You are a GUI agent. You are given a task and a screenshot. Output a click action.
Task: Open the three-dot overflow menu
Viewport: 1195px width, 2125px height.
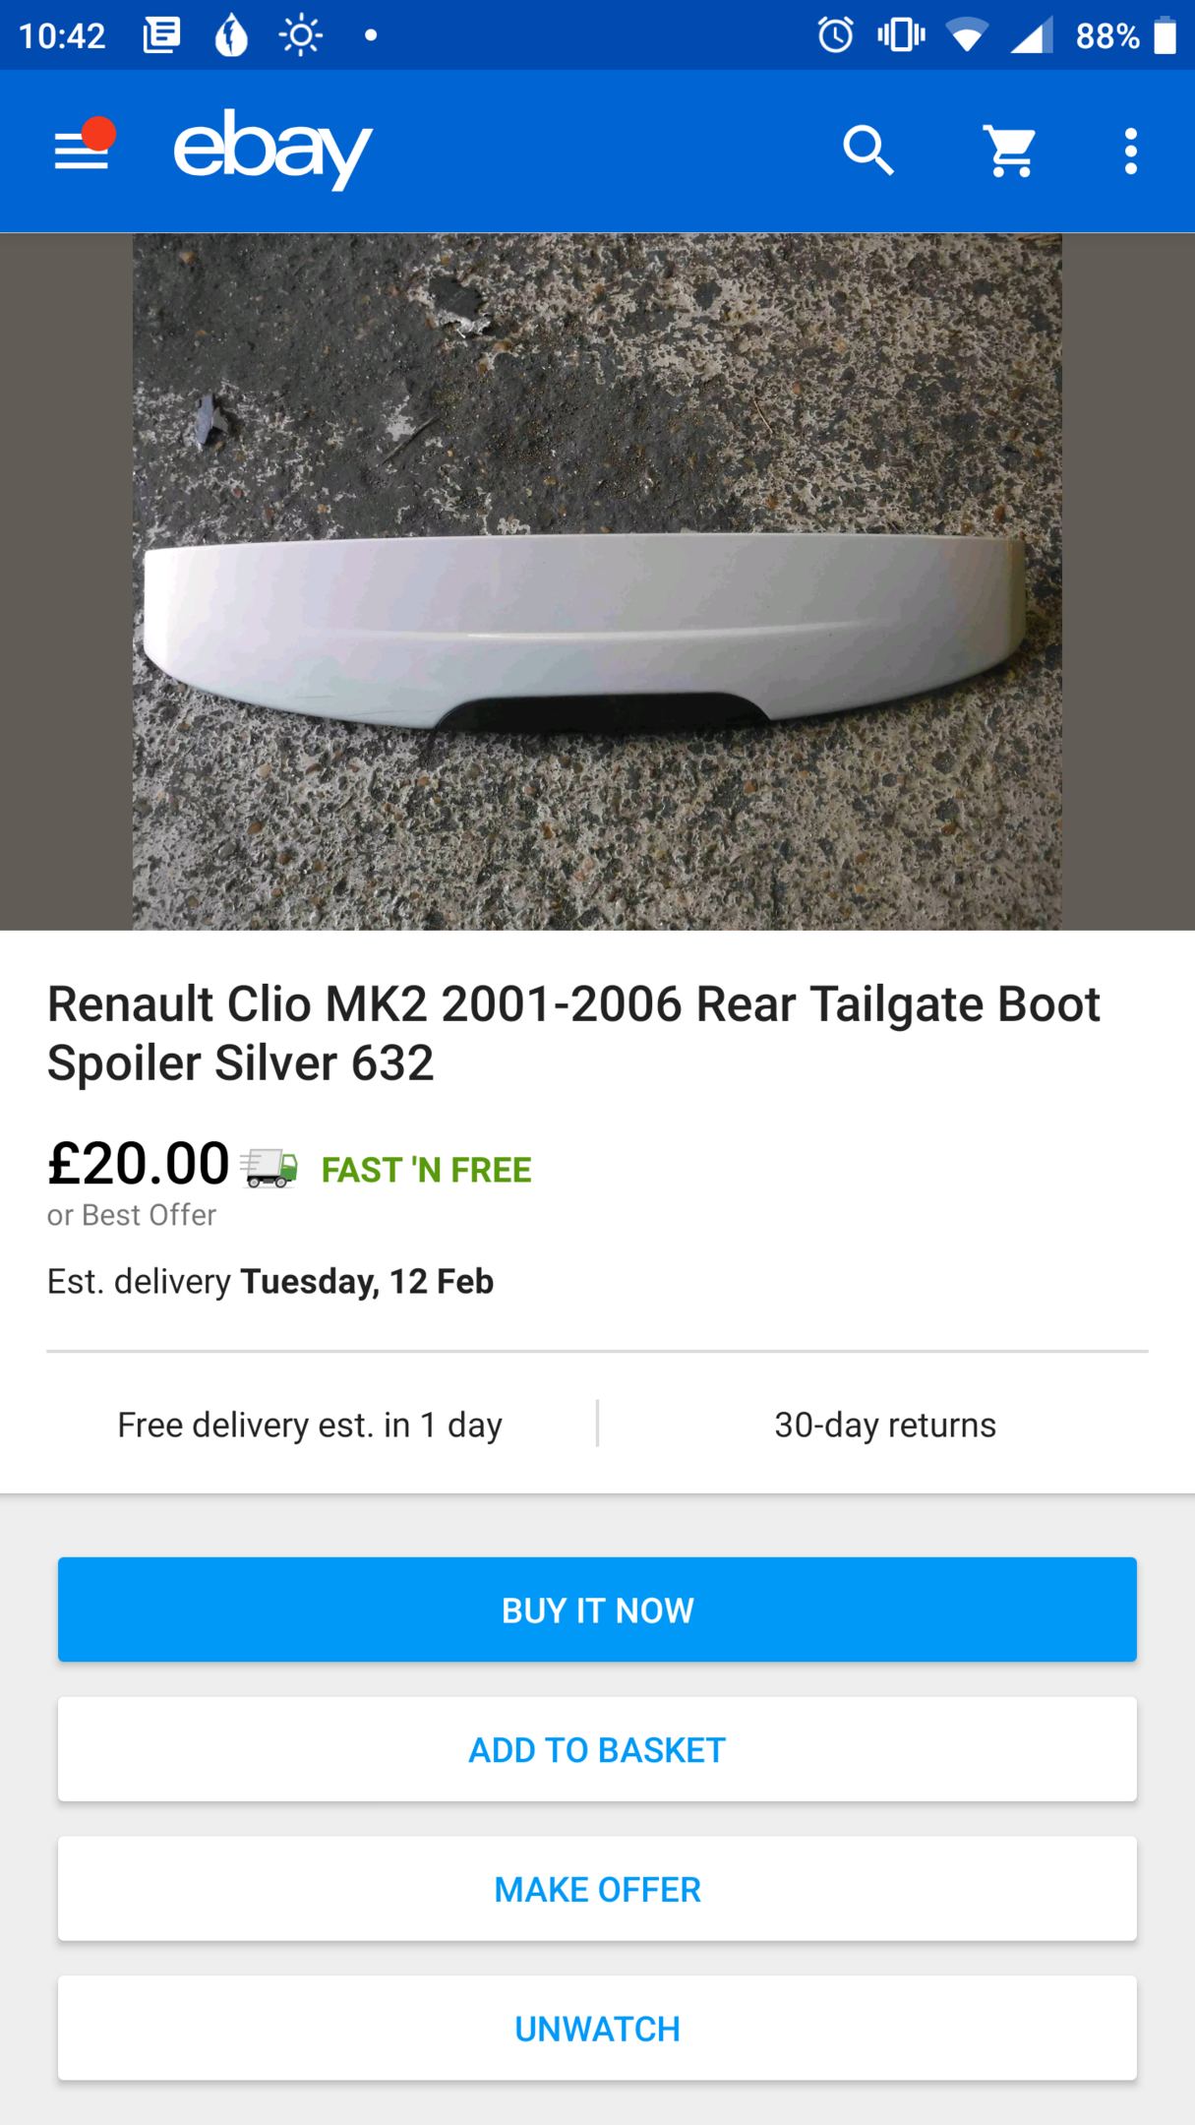pos(1130,151)
